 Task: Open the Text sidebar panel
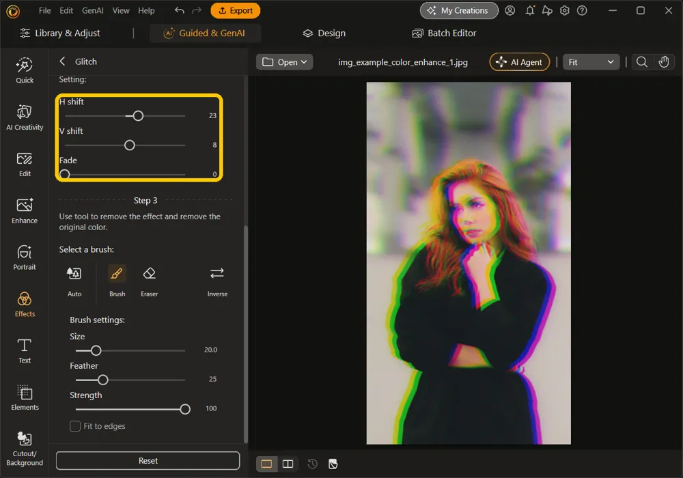point(25,351)
